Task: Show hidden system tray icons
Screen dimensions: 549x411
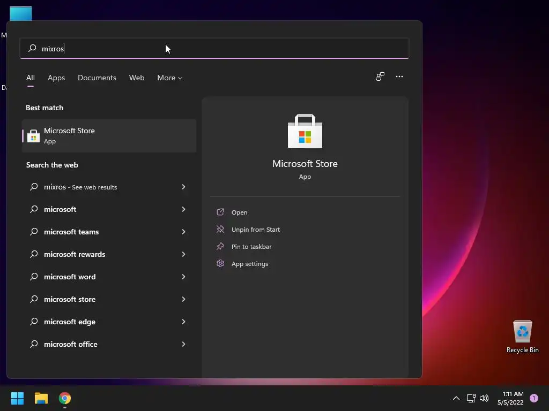Action: 456,398
